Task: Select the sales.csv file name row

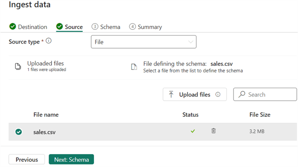Action: point(44,132)
